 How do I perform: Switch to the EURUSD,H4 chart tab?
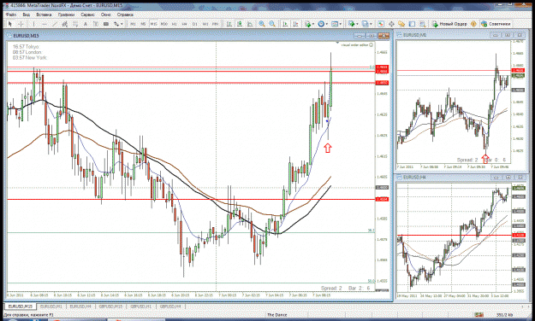80,306
